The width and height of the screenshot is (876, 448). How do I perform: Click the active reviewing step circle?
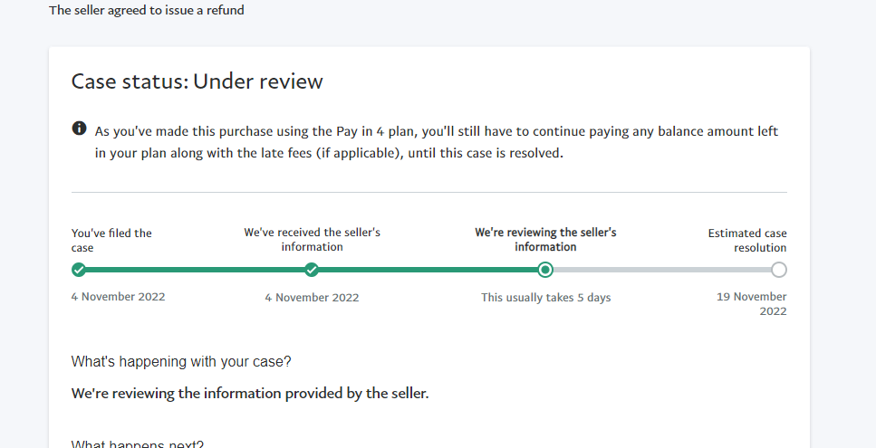pyautogui.click(x=545, y=270)
